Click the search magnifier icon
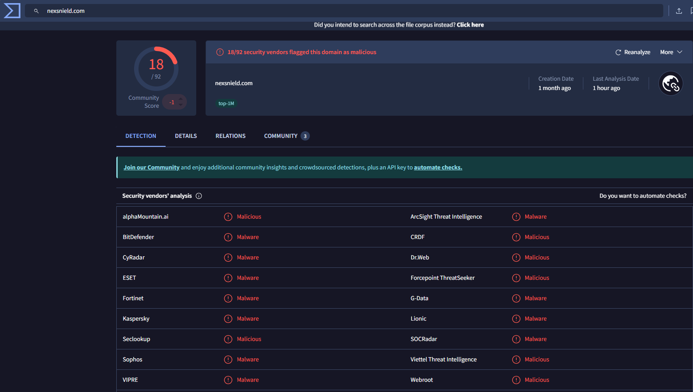This screenshot has height=392, width=693. pos(36,11)
